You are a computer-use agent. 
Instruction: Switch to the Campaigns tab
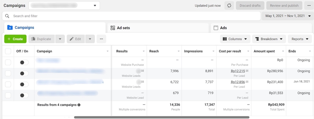[x=55, y=28]
